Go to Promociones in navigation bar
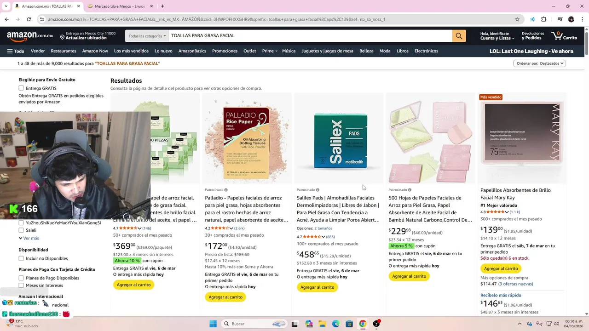589x331 pixels. click(225, 51)
